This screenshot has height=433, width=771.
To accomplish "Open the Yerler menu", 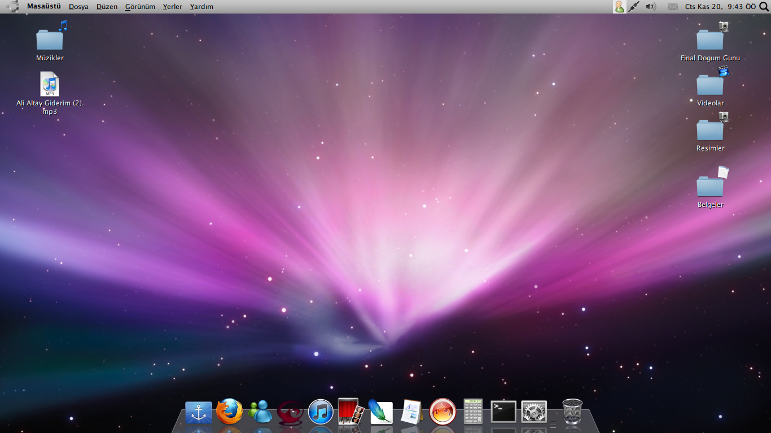I will tap(173, 7).
